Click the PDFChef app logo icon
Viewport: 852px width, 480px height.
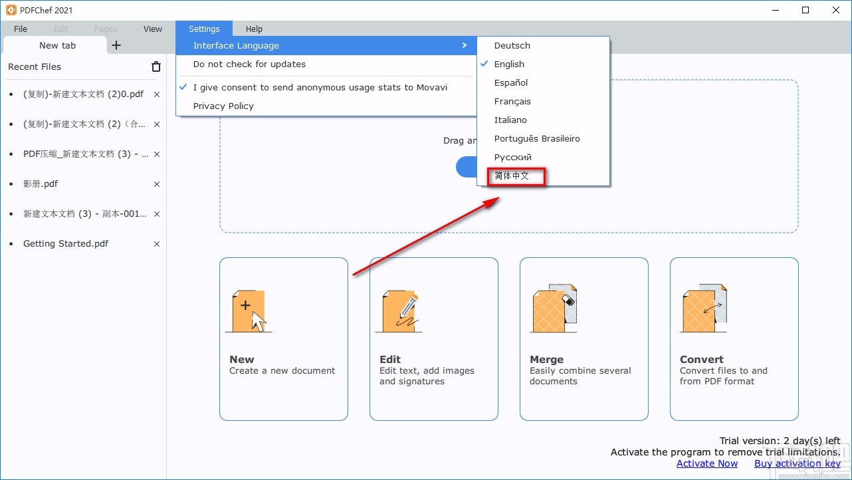click(11, 10)
